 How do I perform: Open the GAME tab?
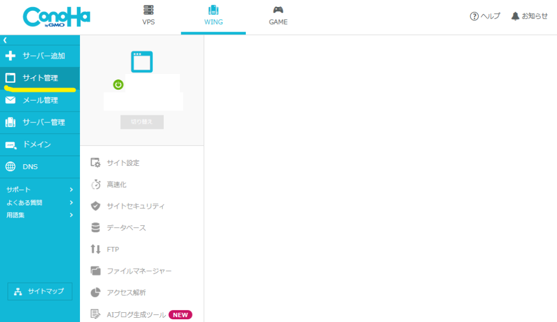[278, 17]
